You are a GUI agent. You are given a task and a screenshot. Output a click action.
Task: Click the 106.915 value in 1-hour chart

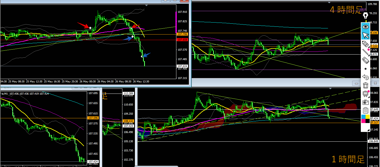[374, 139]
